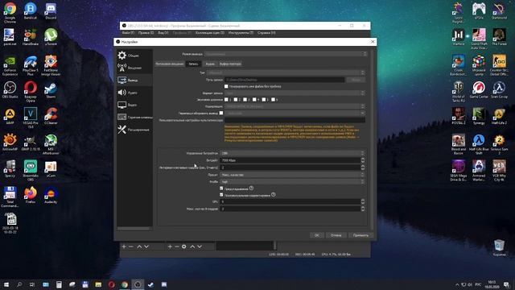This screenshot has height=290, width=515.
Task: Click the Chrome icon in the taskbar
Action: 125,284
